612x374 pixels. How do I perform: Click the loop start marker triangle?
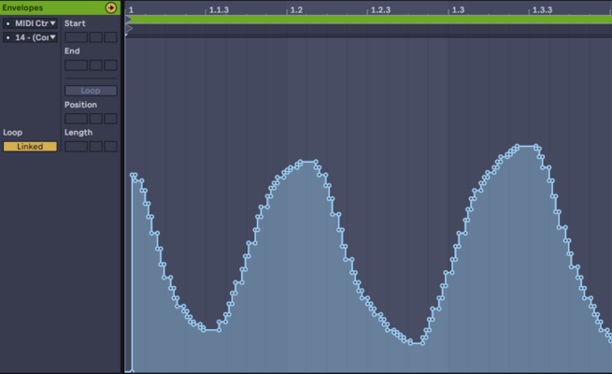[x=129, y=19]
